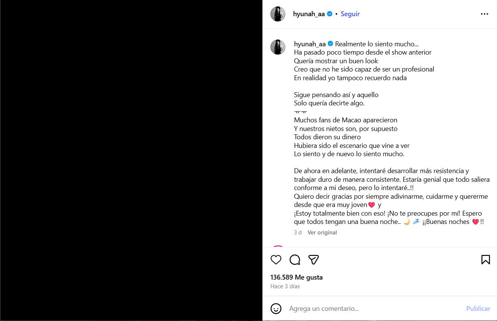Like the post with the heart icon

(276, 260)
